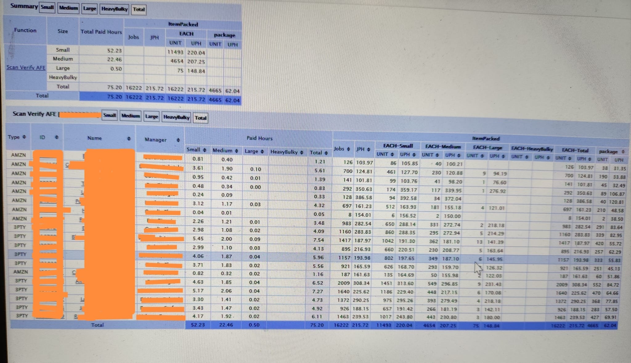Click the EACH-Total group header
631x363 pixels.
[x=575, y=151]
